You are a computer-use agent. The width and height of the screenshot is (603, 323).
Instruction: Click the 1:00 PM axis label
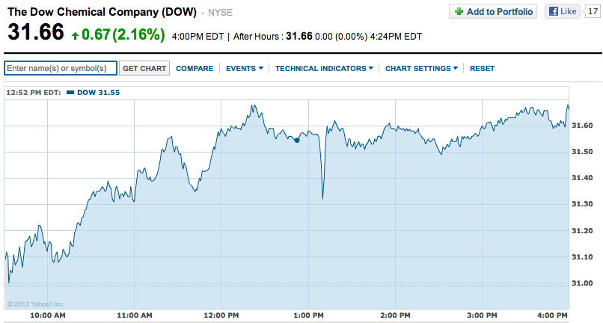tap(308, 316)
